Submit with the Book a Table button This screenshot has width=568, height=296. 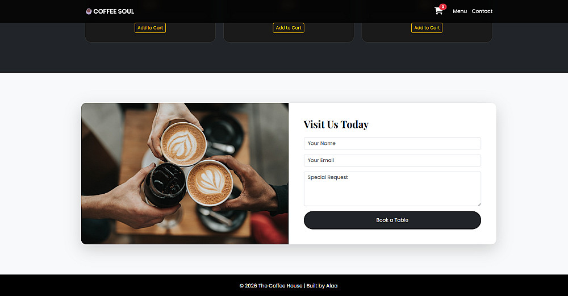pos(392,220)
